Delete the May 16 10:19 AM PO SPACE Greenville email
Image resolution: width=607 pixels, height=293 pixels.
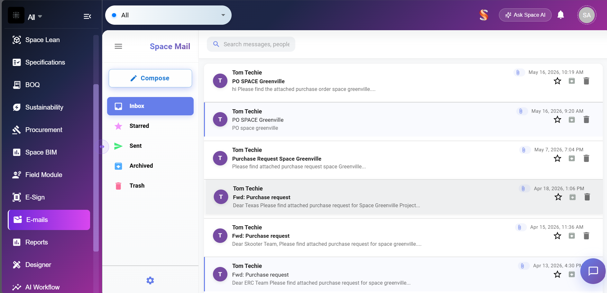point(586,81)
